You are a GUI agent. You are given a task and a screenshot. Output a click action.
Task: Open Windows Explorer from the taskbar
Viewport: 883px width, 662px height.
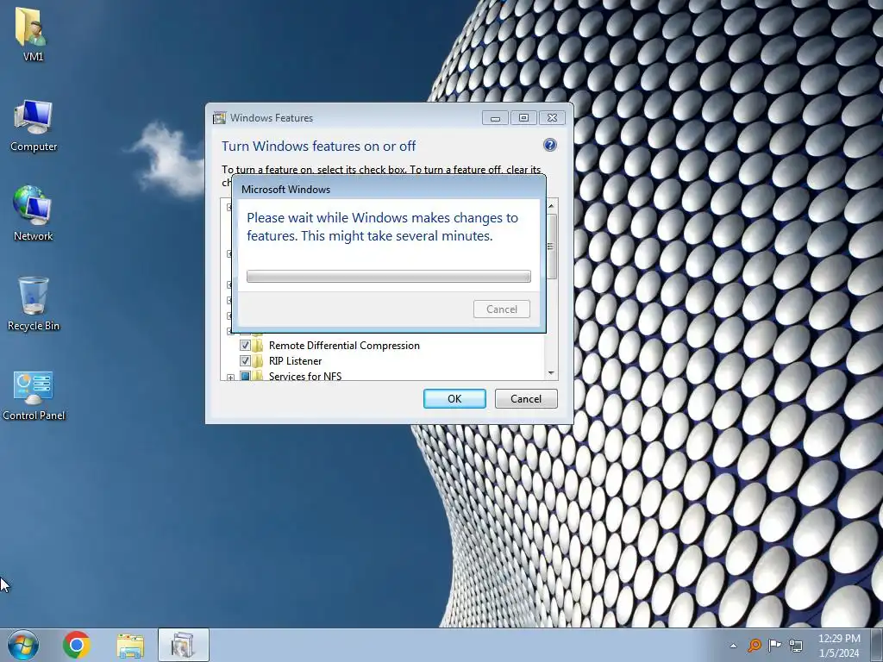tap(130, 646)
